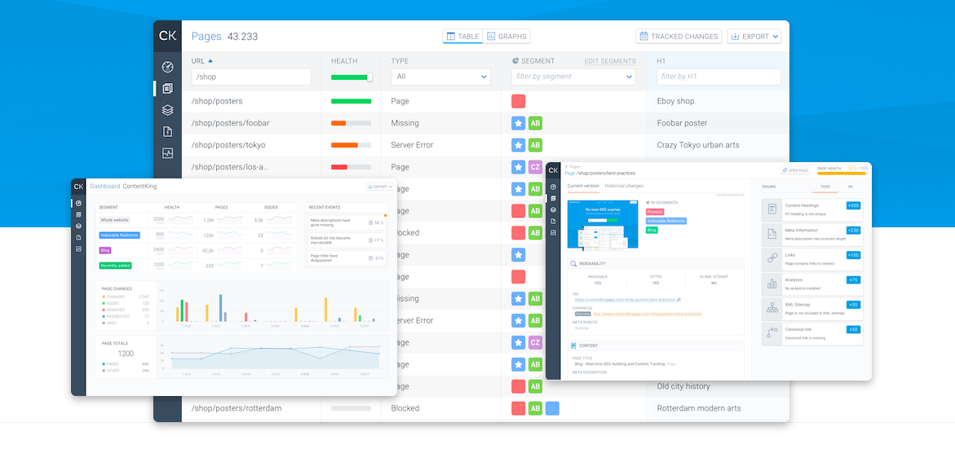Viewport: 955px width, 462px height.
Task: Click the Content Headings document icon
Action: coord(772,209)
